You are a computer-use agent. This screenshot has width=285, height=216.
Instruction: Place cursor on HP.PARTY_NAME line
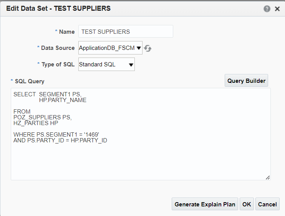click(63, 100)
